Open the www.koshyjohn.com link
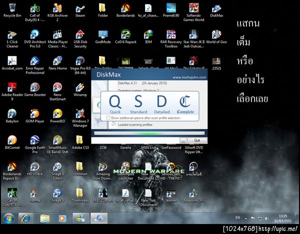This screenshot has width=300, height=234. tap(189, 77)
